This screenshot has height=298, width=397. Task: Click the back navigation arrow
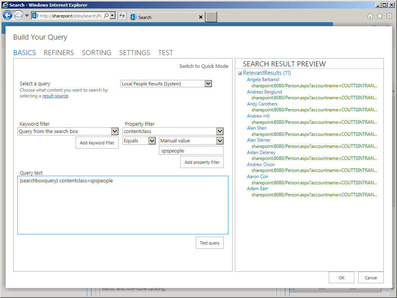8,15
